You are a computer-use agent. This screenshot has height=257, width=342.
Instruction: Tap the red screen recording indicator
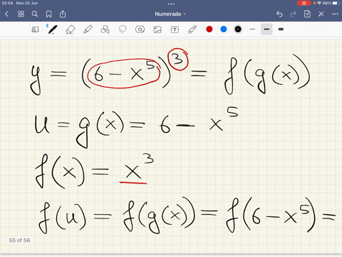coord(304,3)
